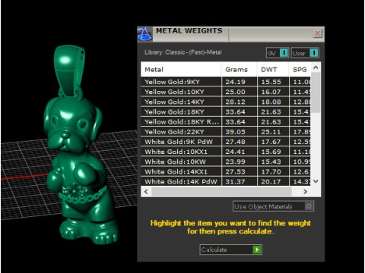Click the 15.43 DWT cell
The width and height of the screenshot is (365, 273).
tap(273, 162)
